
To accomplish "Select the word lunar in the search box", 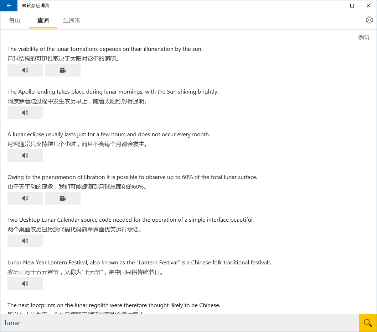I will (12, 322).
